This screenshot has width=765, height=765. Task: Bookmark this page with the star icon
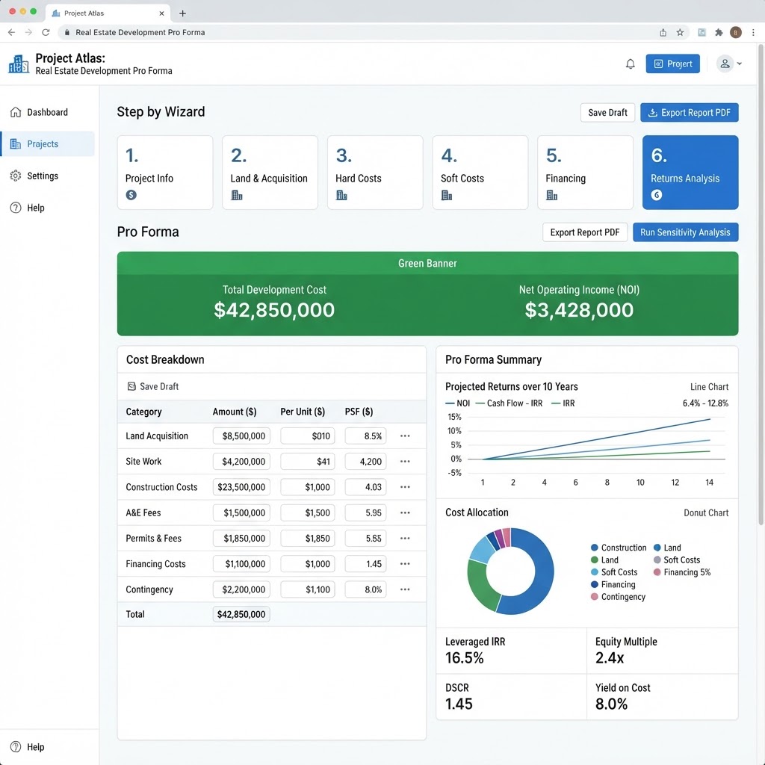click(x=680, y=33)
